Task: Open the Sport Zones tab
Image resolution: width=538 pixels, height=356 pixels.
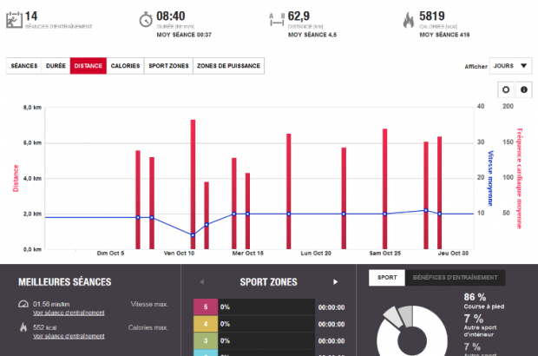Action: tap(168, 66)
